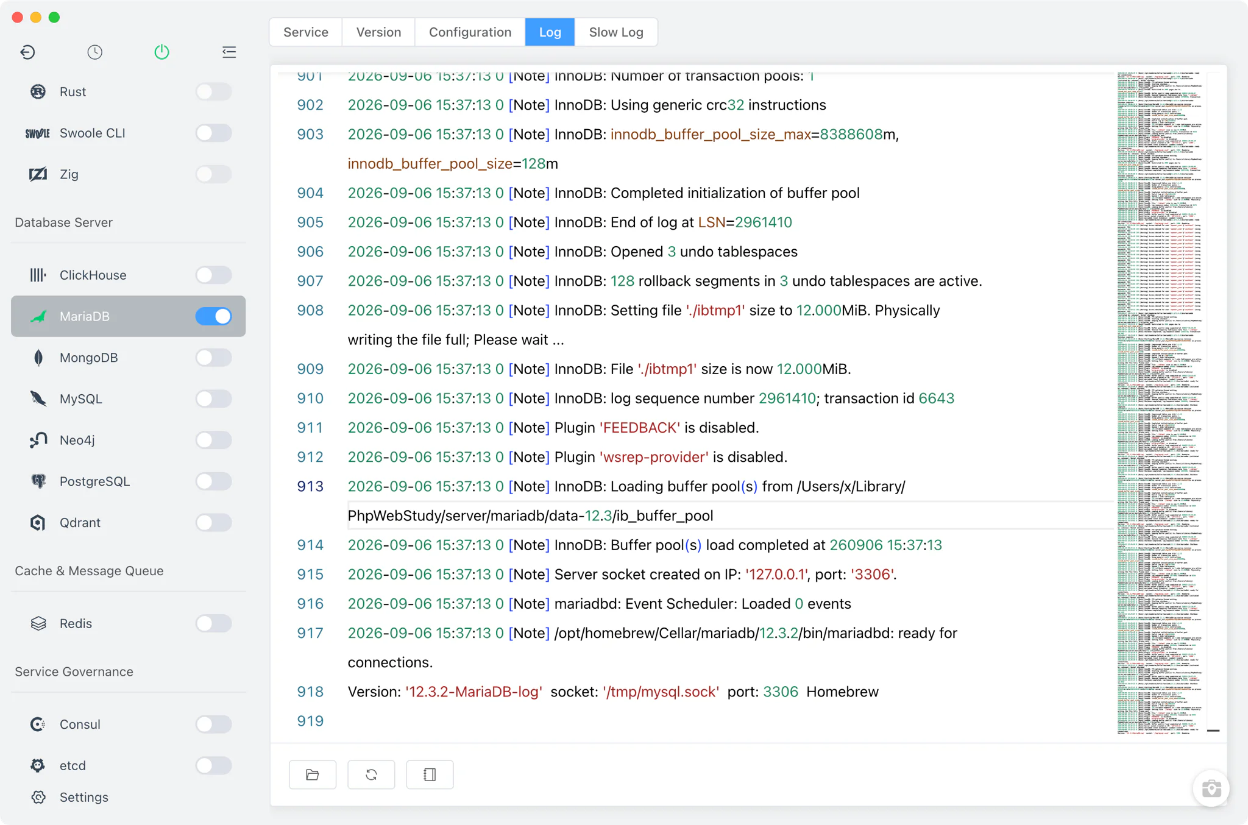
Task: Open the history clock icon
Action: (94, 52)
